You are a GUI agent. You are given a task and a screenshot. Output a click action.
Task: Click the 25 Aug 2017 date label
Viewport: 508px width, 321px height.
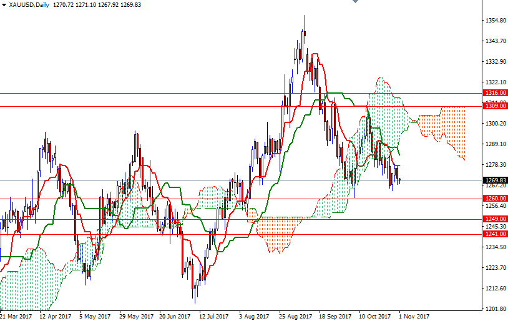[x=295, y=316]
